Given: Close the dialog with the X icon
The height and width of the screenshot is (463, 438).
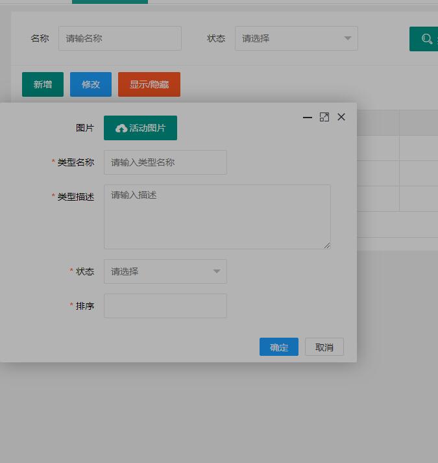Looking at the screenshot, I should click(341, 117).
